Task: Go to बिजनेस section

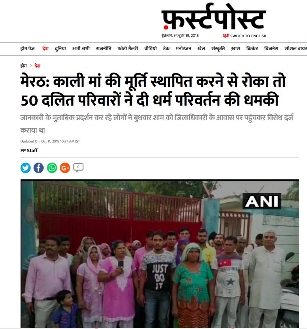Action: click(271, 49)
